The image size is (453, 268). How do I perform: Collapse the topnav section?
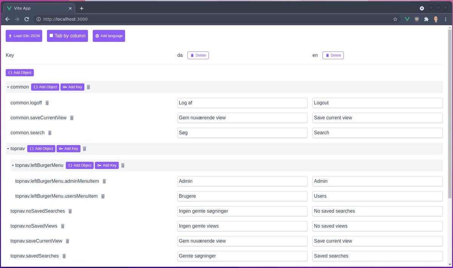pyautogui.click(x=7, y=148)
